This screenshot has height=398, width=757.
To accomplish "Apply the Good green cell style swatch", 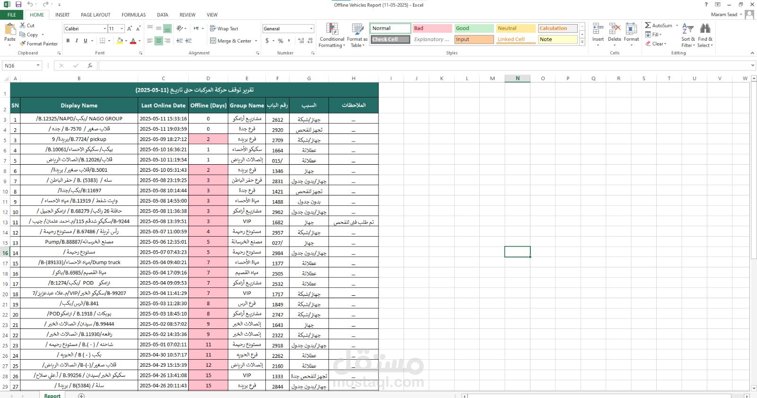I will pyautogui.click(x=474, y=28).
